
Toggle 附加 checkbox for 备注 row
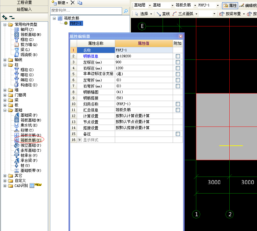click(x=178, y=134)
